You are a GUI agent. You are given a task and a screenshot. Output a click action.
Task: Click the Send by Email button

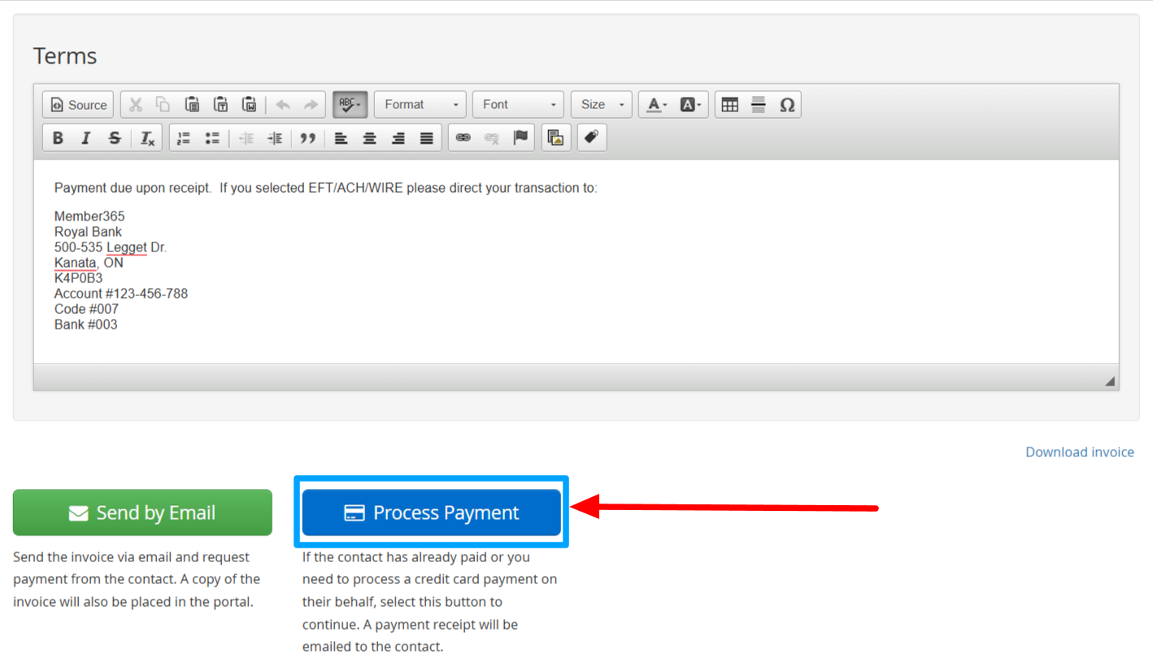142,513
